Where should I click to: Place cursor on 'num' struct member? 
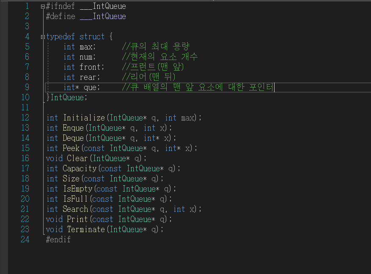pyautogui.click(x=86, y=57)
